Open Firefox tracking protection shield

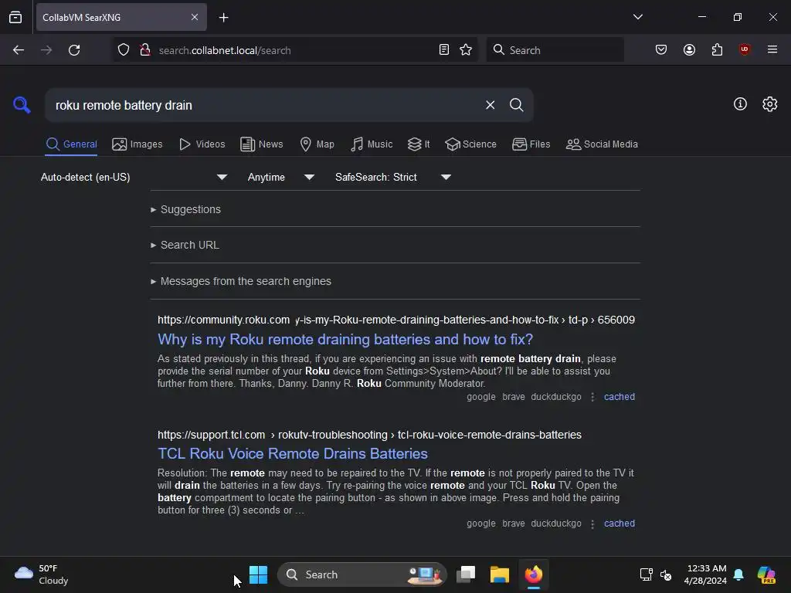[x=124, y=50]
